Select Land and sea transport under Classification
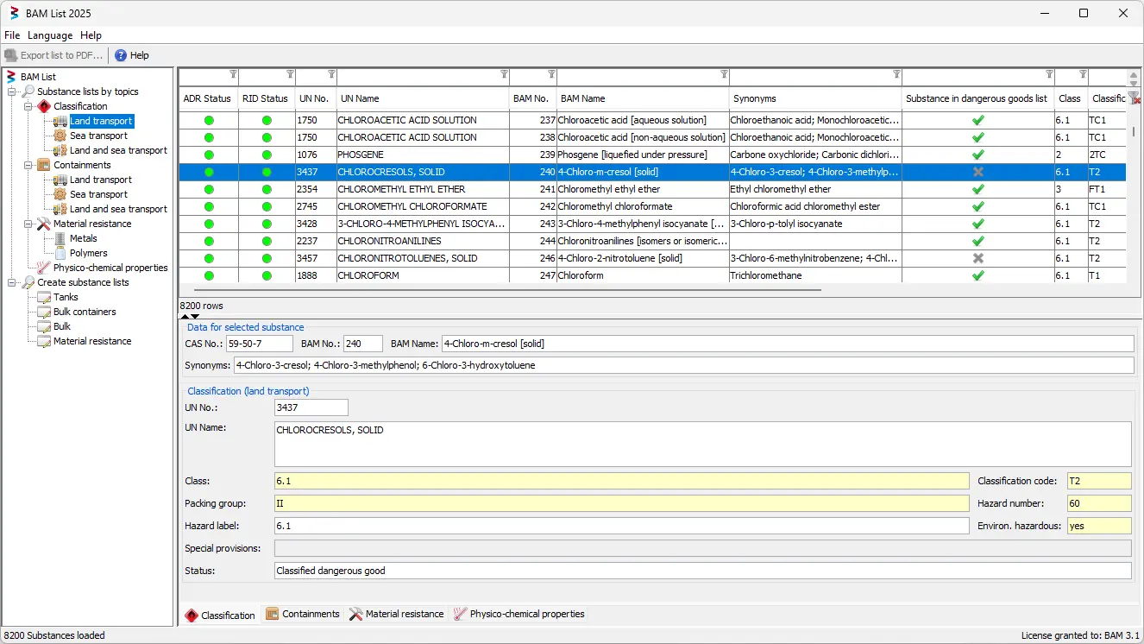This screenshot has height=644, width=1144. [118, 150]
